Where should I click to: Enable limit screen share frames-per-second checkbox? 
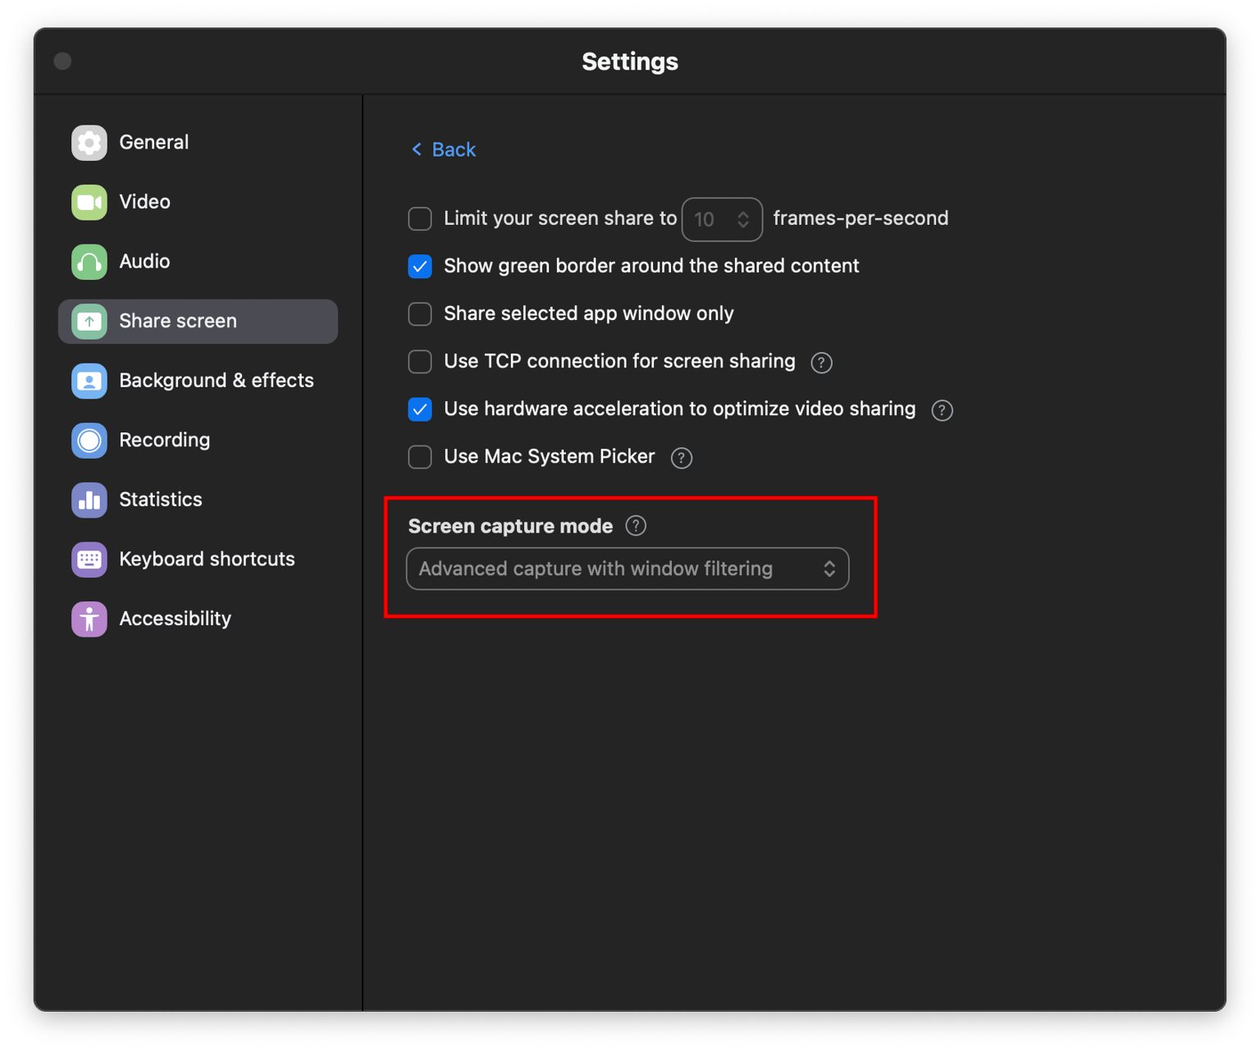(x=420, y=219)
